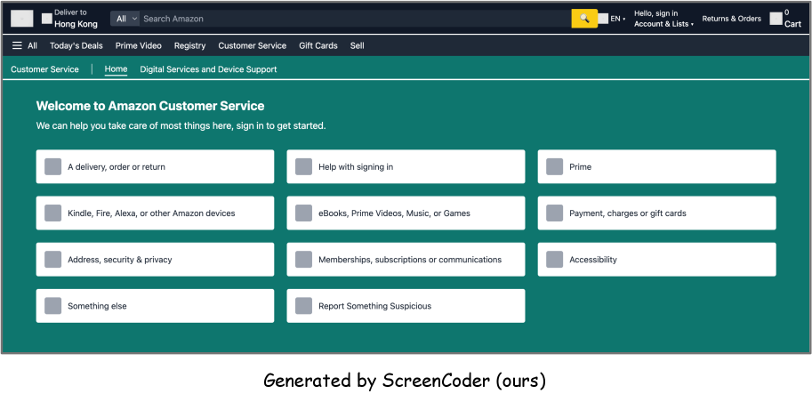Image resolution: width=812 pixels, height=402 pixels.
Task: Open the cart icon
Action: point(776,19)
